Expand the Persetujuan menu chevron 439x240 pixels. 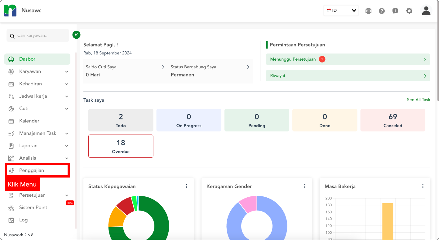pos(67,195)
